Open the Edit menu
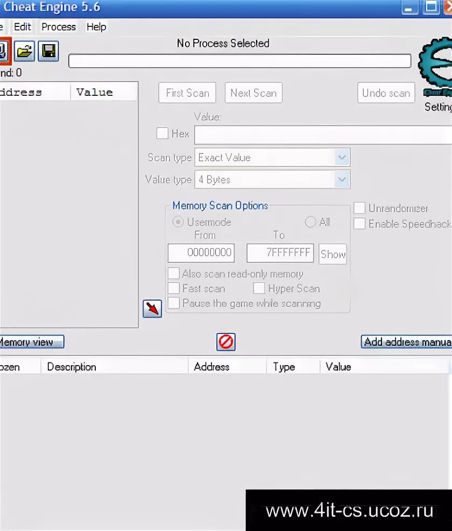Image resolution: width=452 pixels, height=531 pixels. tap(22, 26)
